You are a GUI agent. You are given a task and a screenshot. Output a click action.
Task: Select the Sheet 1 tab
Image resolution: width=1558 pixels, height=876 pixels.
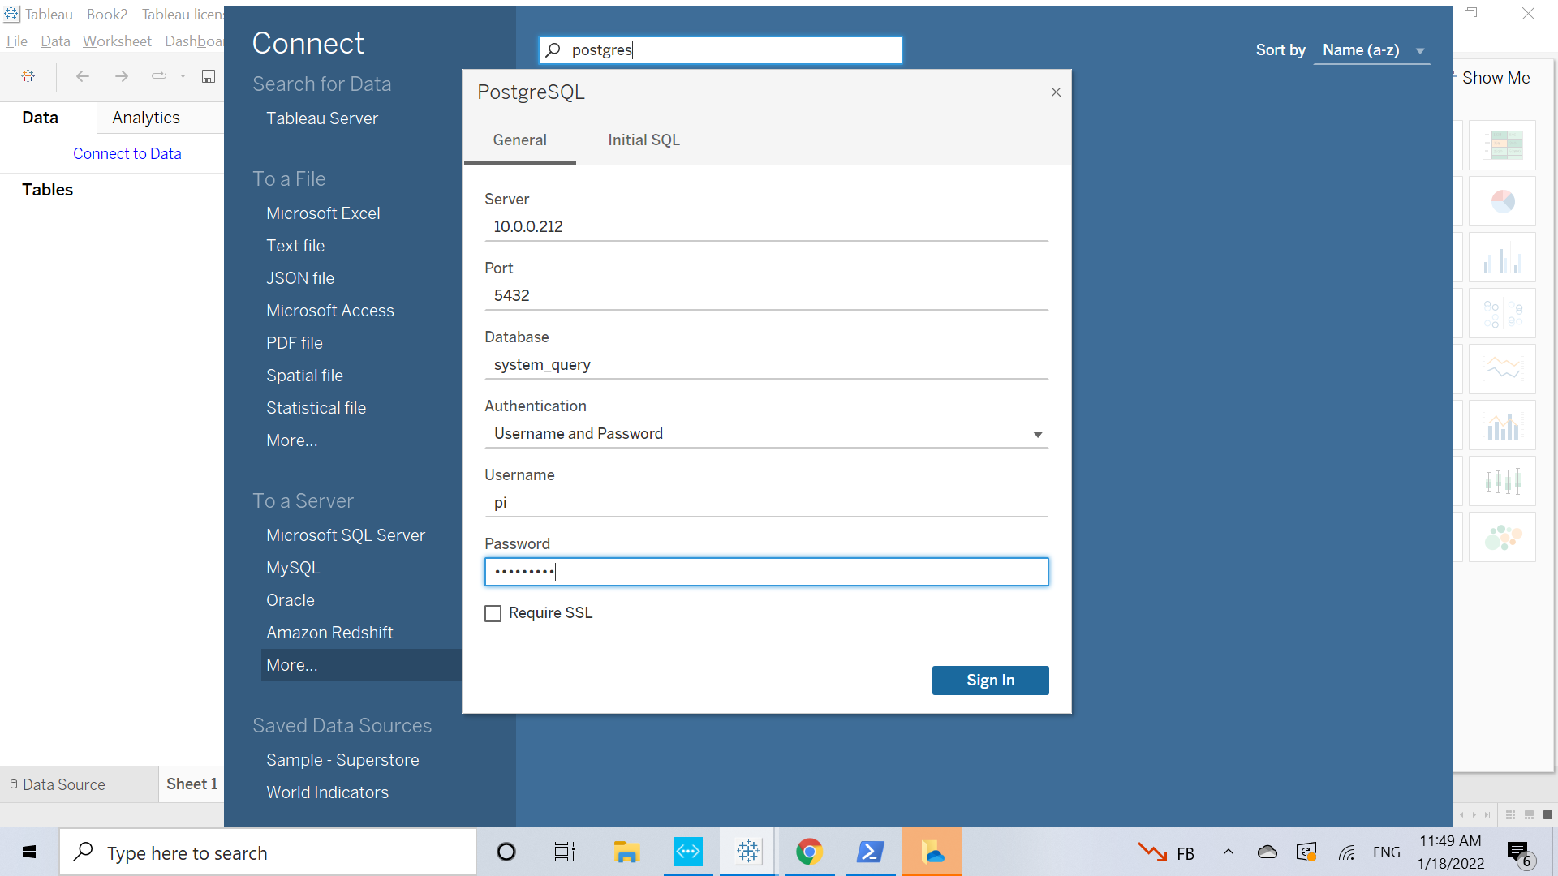point(192,784)
